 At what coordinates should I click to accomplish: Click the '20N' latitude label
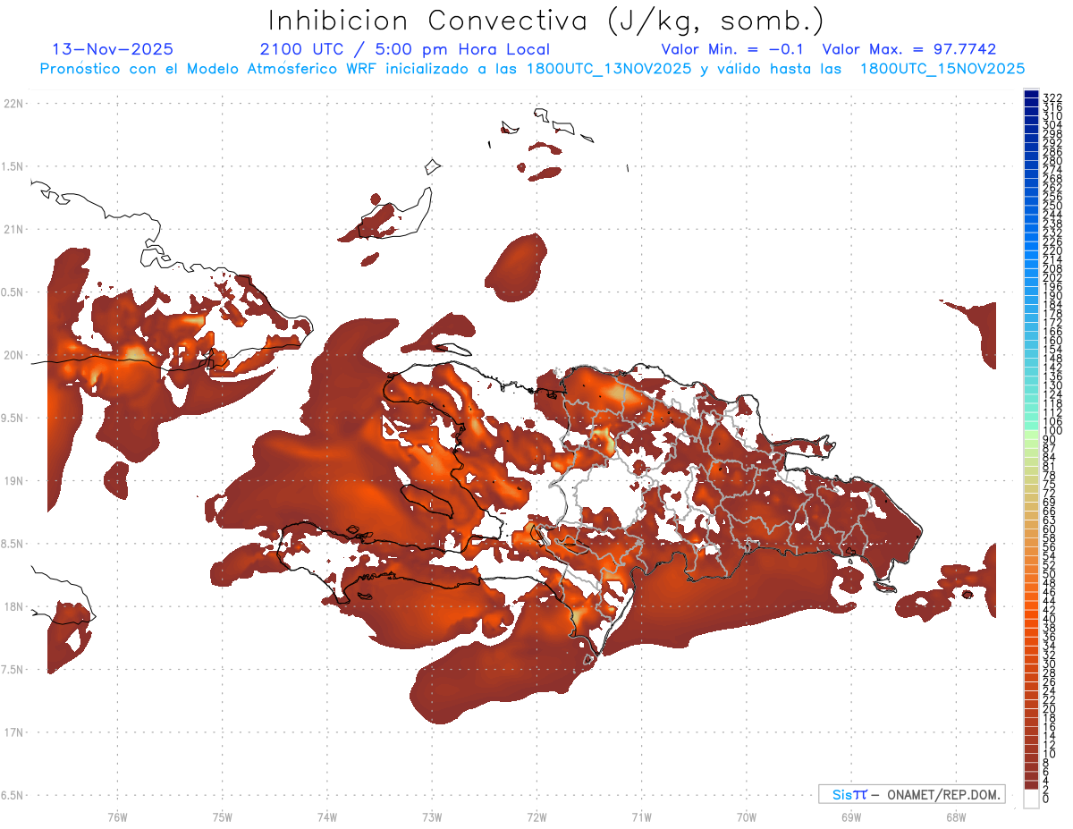pyautogui.click(x=13, y=355)
